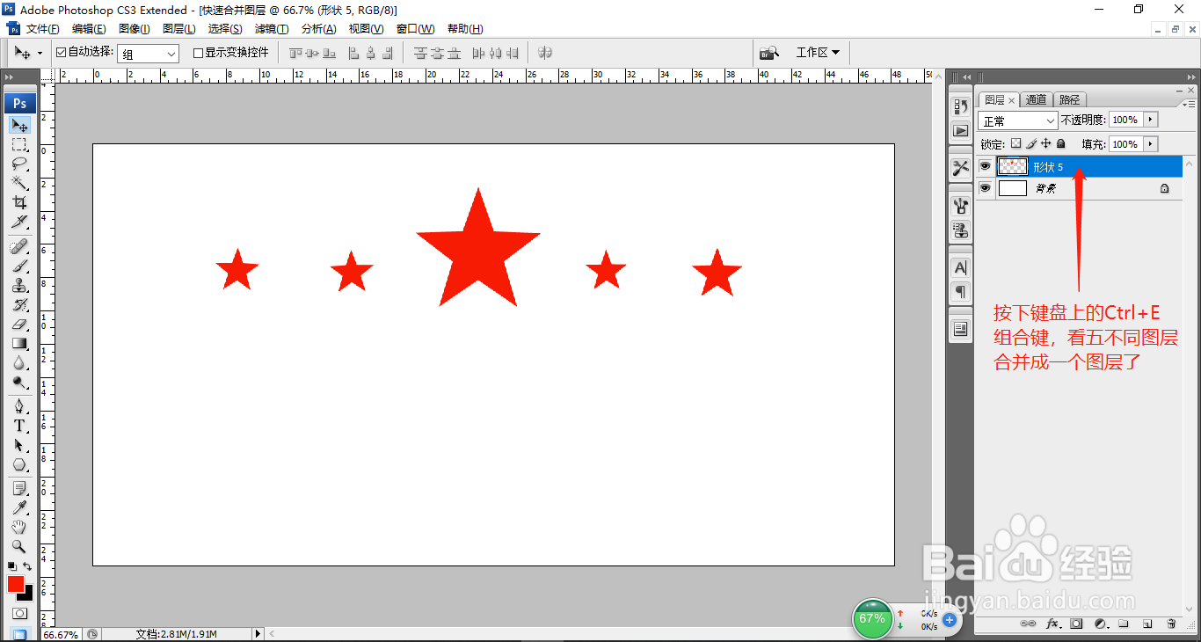The image size is (1201, 642).
Task: Select the Rectangular Marquee tool
Action: 19,144
